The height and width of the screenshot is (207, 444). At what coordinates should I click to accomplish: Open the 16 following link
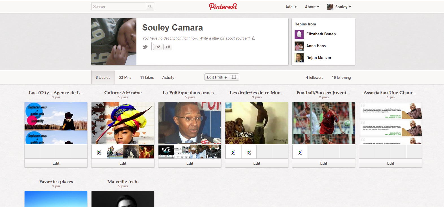[341, 77]
